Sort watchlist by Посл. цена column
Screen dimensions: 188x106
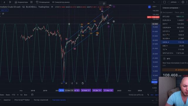179,12
